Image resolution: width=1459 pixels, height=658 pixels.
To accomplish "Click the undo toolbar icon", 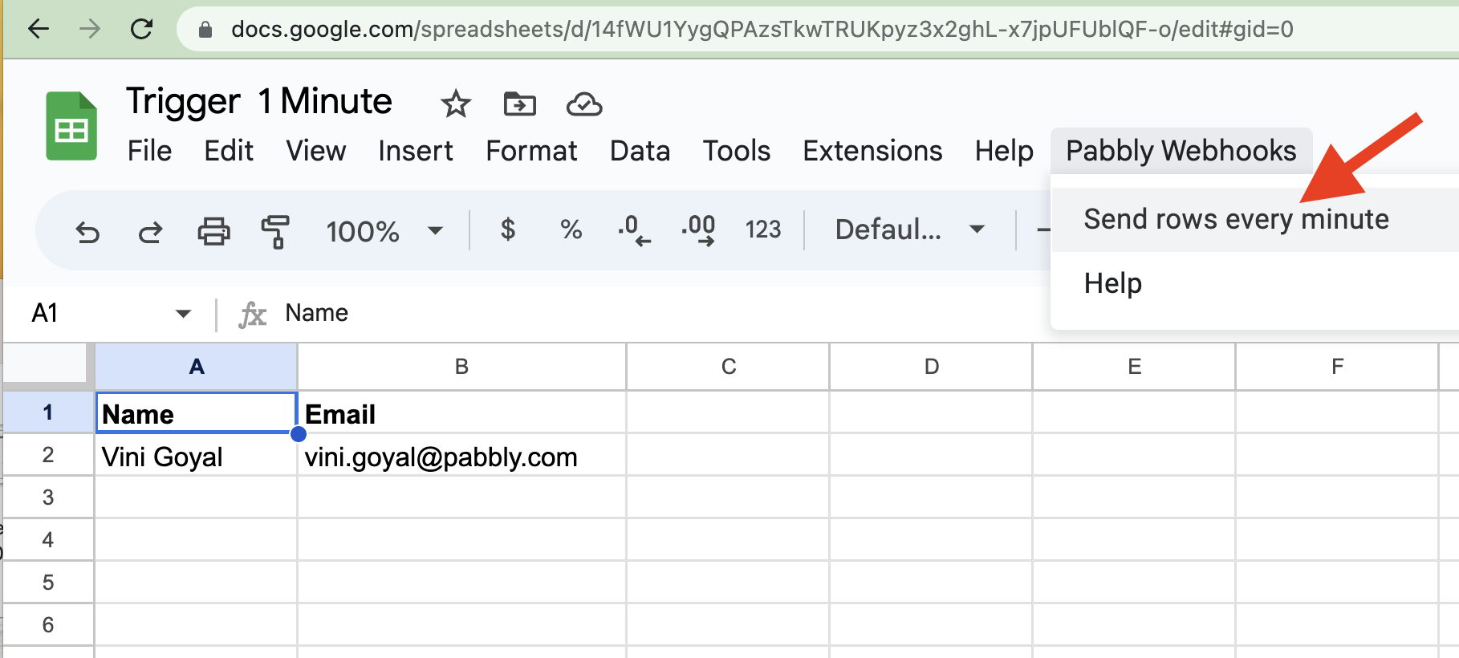I will (87, 232).
